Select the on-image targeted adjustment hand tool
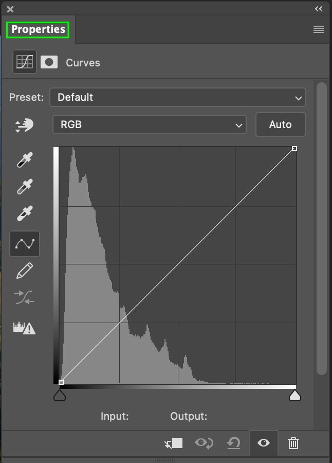Viewport: 332px width, 463px height. [x=24, y=125]
